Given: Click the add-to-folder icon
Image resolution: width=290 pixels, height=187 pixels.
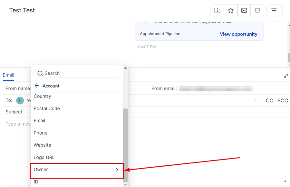Looking at the screenshot, I should [x=217, y=10].
